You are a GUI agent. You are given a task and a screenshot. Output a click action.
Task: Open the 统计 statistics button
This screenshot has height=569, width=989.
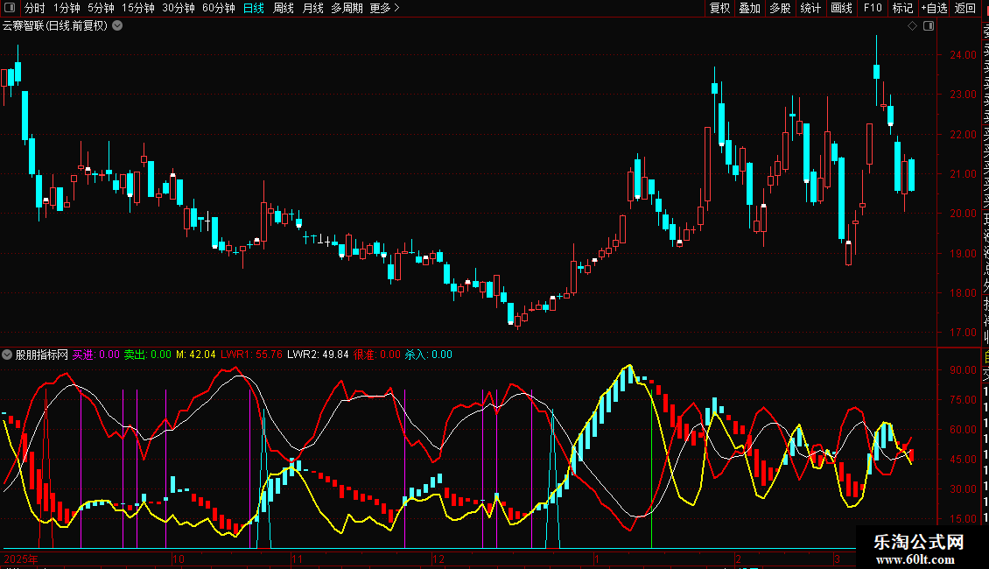pyautogui.click(x=810, y=8)
